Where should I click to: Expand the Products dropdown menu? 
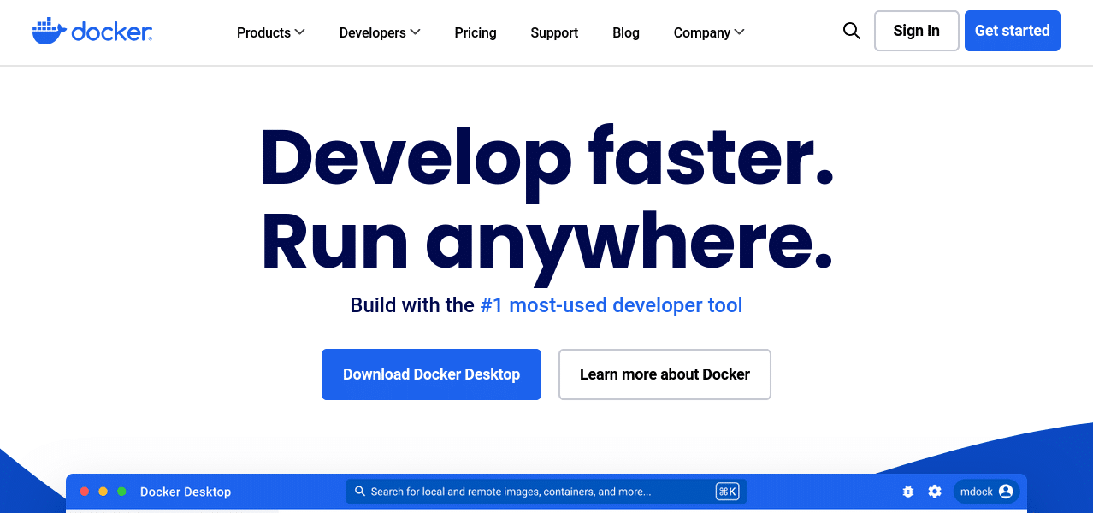point(270,32)
